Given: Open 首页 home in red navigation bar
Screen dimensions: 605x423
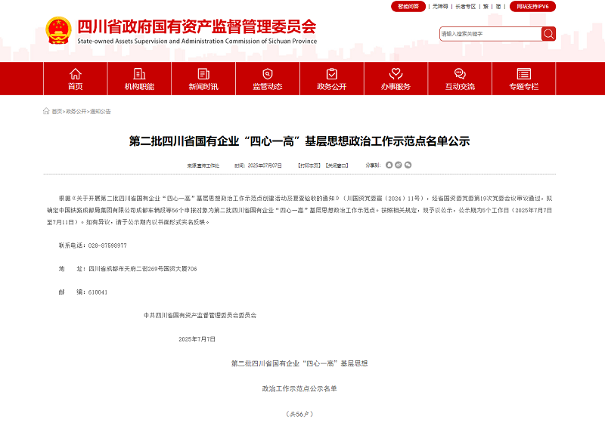Looking at the screenshot, I should click(75, 79).
